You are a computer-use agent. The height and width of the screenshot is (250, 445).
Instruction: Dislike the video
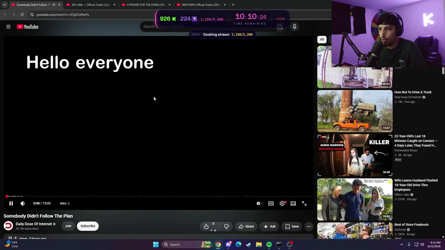click(x=226, y=226)
